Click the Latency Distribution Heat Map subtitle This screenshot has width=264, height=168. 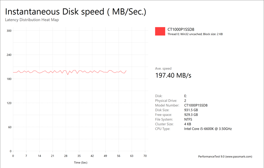pyautogui.click(x=32, y=20)
